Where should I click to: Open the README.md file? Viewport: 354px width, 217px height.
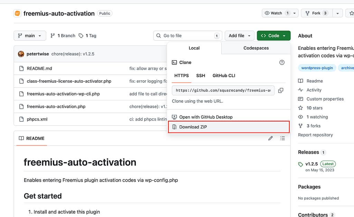point(39,68)
